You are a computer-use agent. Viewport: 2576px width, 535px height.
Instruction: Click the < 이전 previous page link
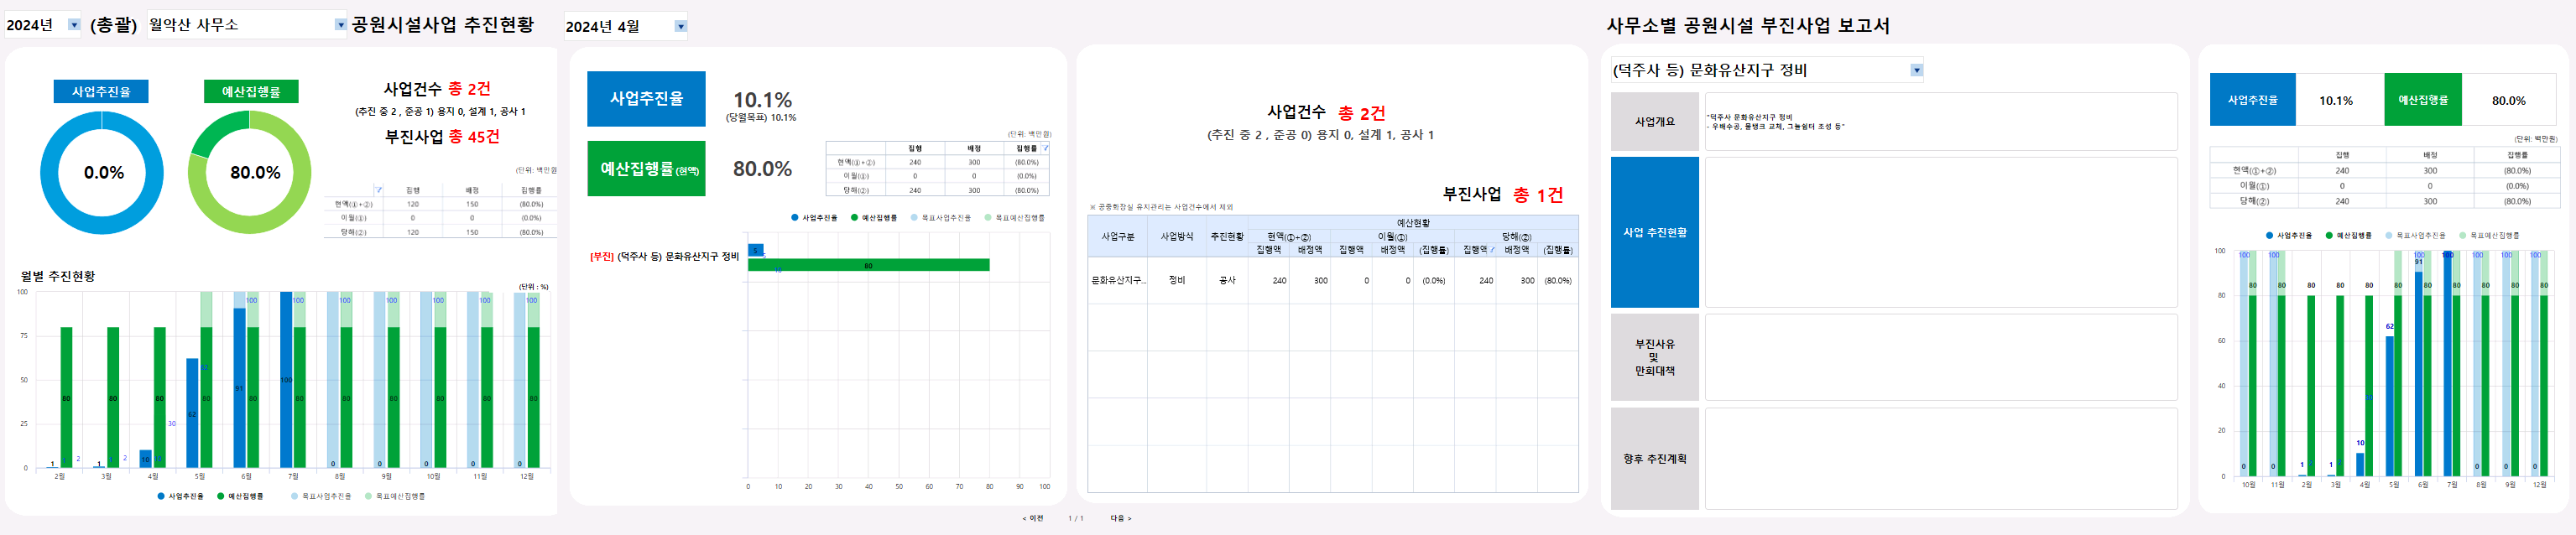pyautogui.click(x=1033, y=518)
